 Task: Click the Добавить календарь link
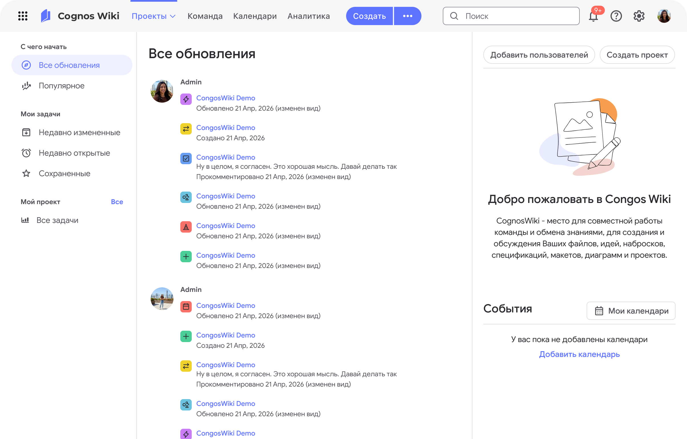[x=579, y=354]
